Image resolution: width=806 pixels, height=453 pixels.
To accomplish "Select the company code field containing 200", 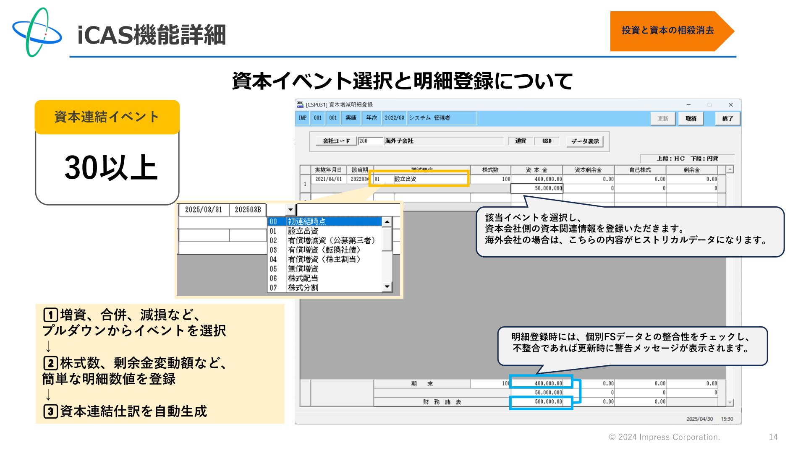I will pos(371,141).
